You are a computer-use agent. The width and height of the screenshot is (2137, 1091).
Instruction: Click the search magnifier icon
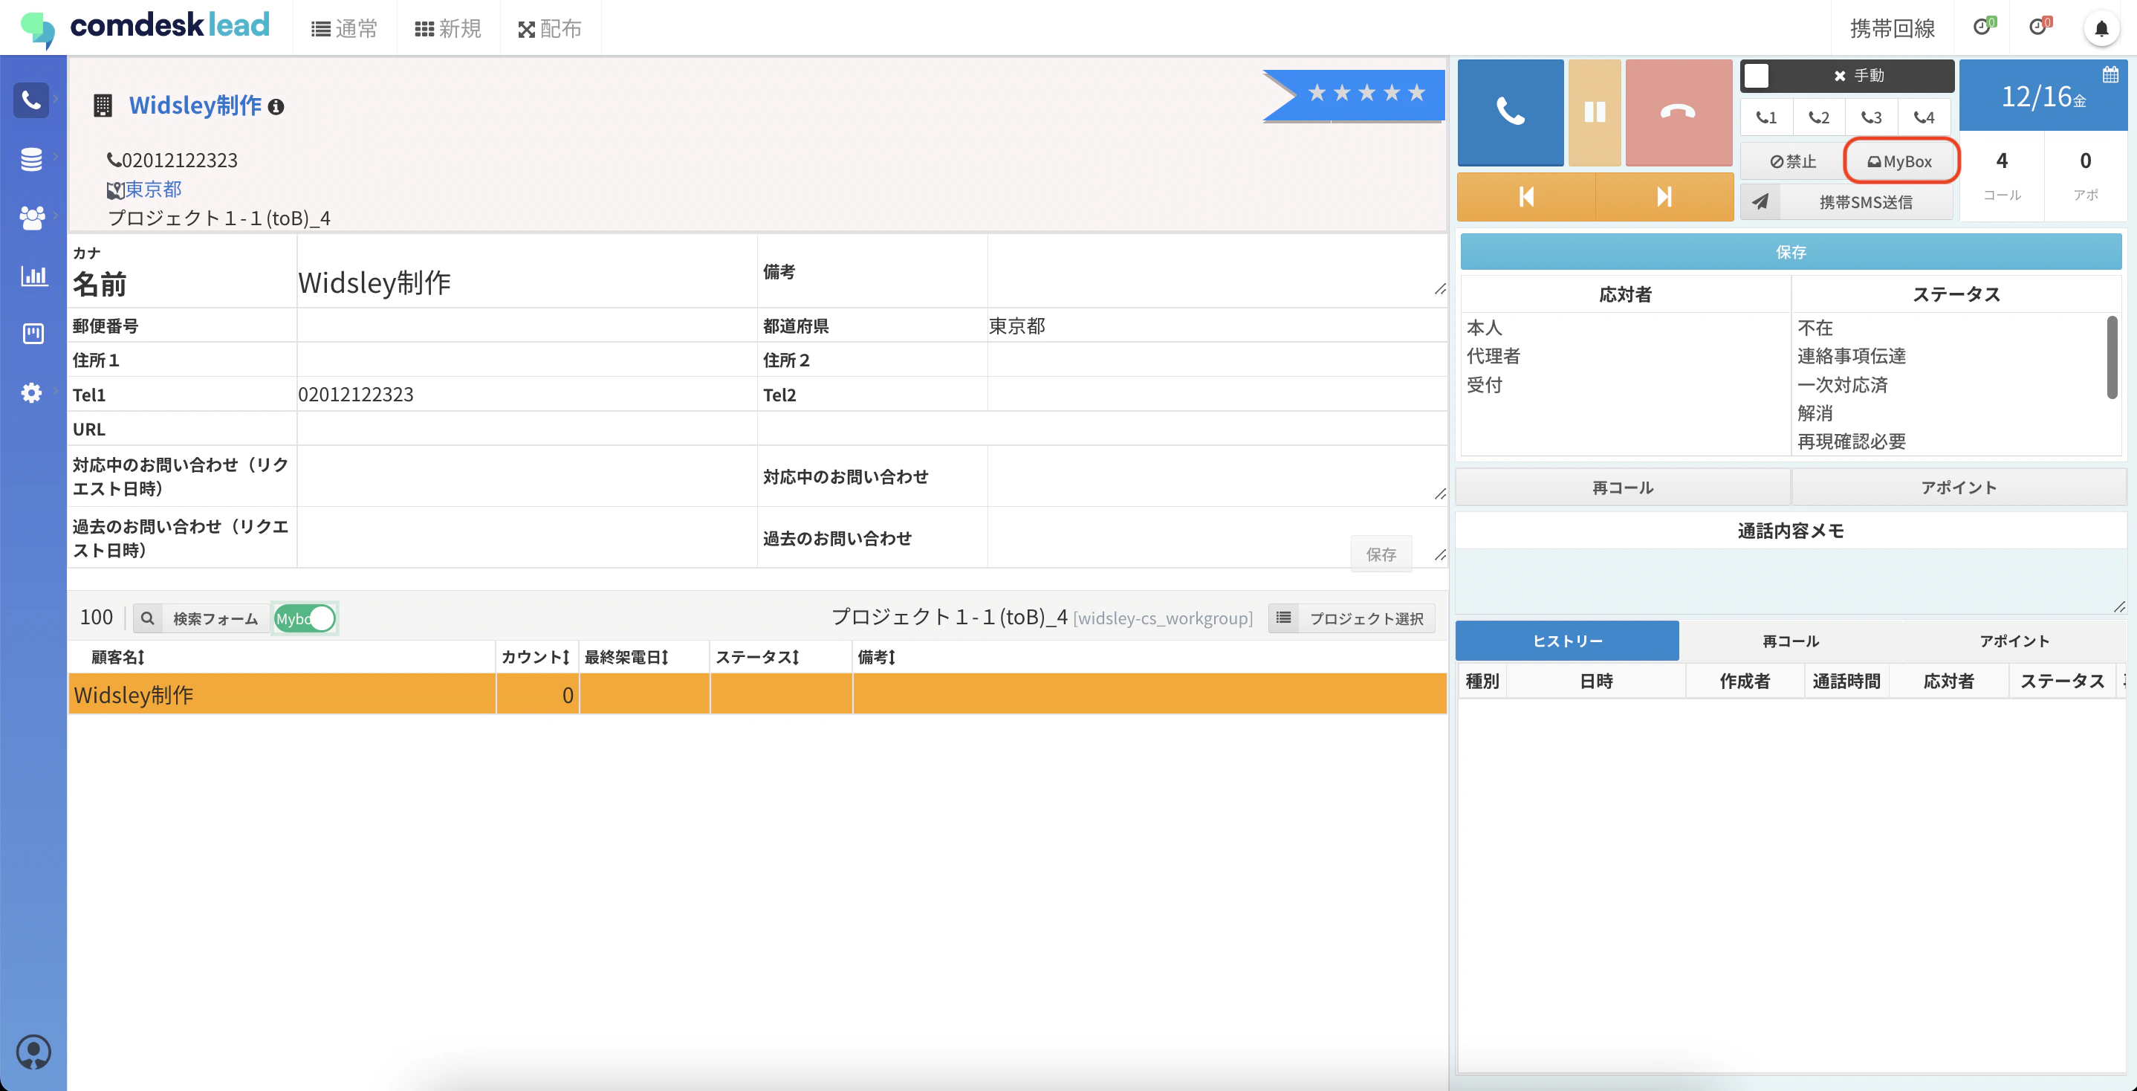pos(147,618)
